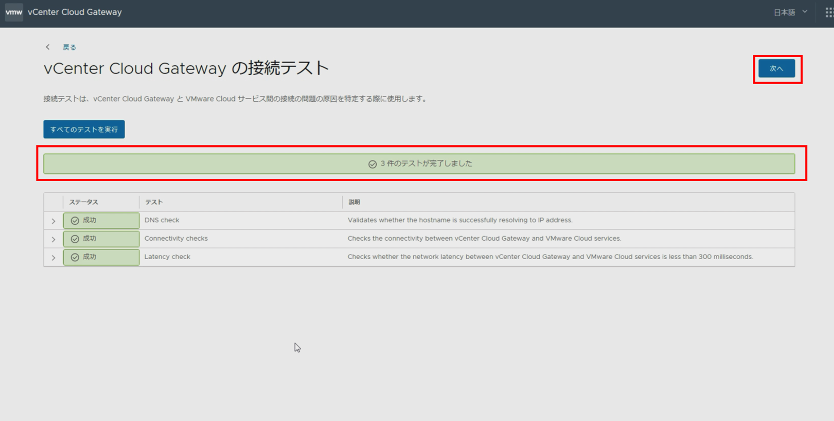Expand the DNS check row
The height and width of the screenshot is (421, 834).
click(x=53, y=221)
